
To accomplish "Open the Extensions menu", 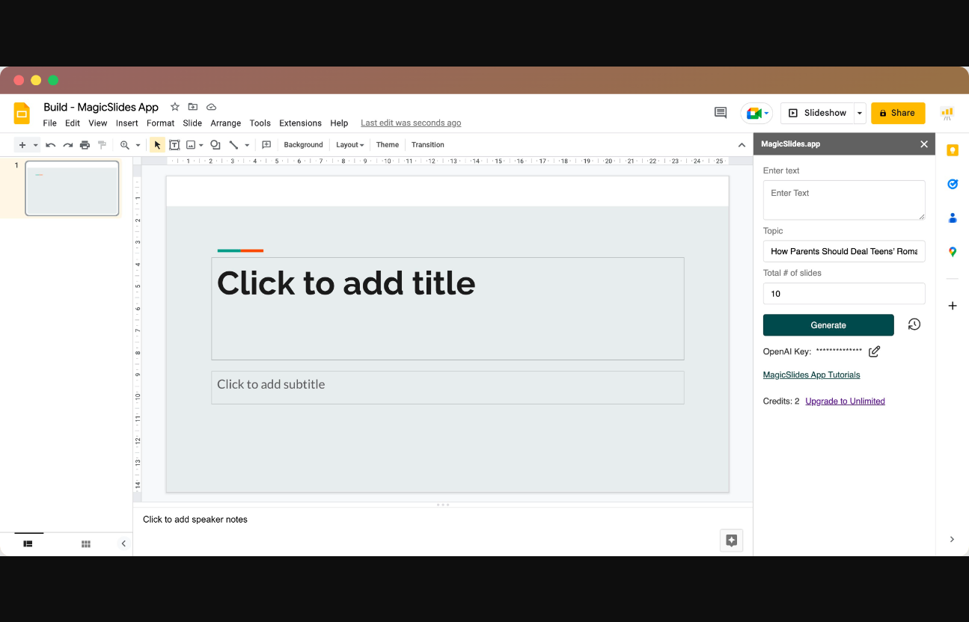I will click(x=300, y=123).
